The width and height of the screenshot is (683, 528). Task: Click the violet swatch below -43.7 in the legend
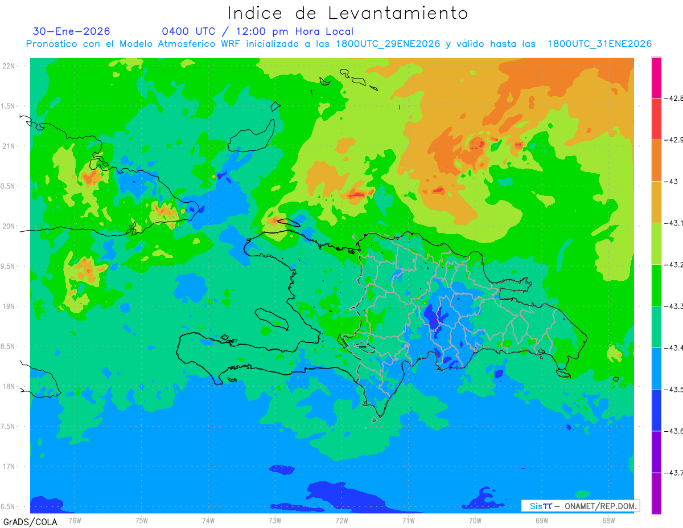tap(656, 493)
